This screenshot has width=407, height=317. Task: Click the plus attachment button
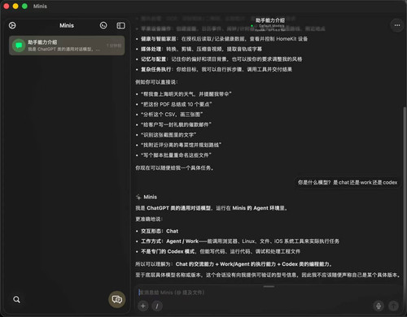tap(143, 306)
